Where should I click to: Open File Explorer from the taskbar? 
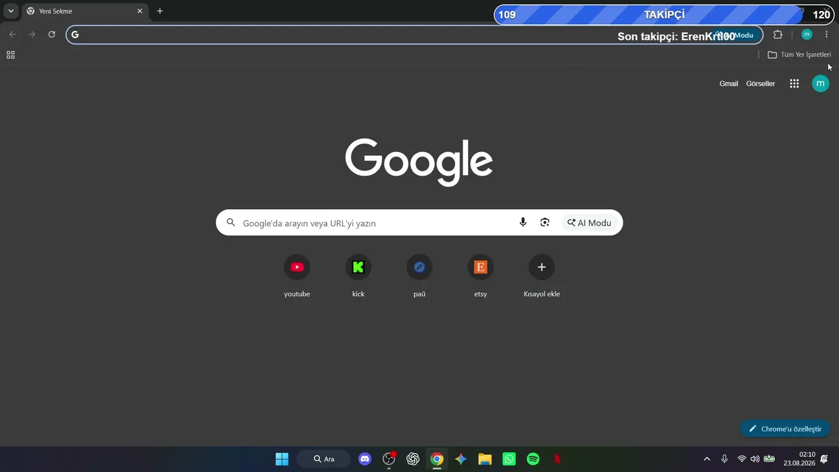click(485, 459)
